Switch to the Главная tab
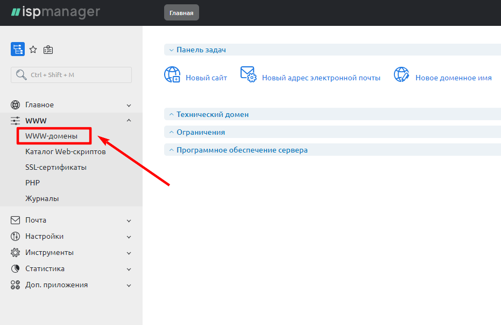This screenshot has width=501, height=325. [x=181, y=13]
